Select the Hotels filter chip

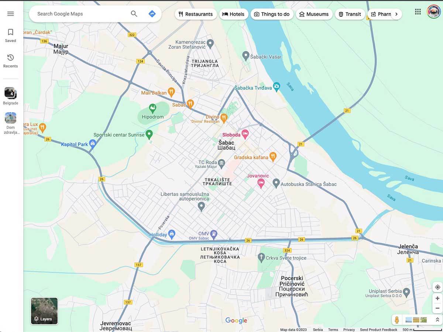click(234, 14)
